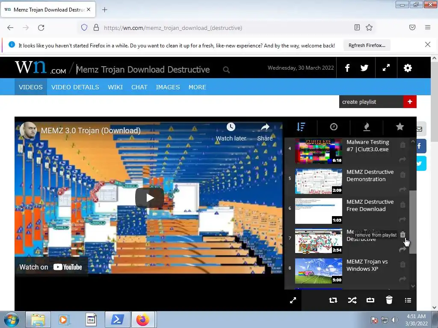This screenshot has height=328, width=438.
Task: Remove item 7 from playlist trash icon
Action: coord(402,234)
